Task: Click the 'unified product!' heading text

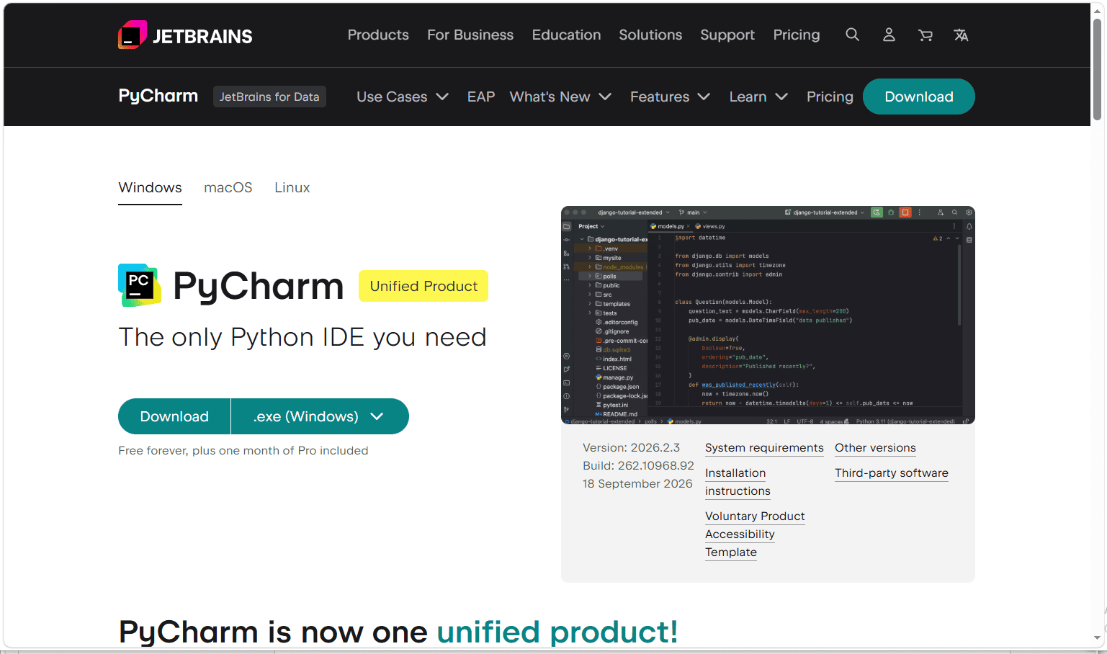Action: (557, 632)
